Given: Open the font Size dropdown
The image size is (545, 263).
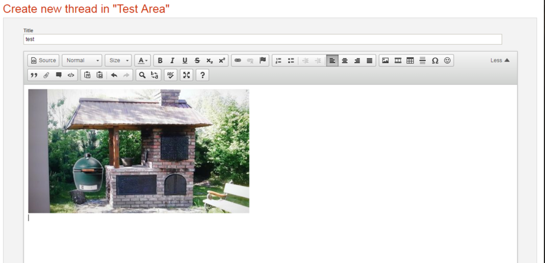Looking at the screenshot, I should pyautogui.click(x=118, y=60).
